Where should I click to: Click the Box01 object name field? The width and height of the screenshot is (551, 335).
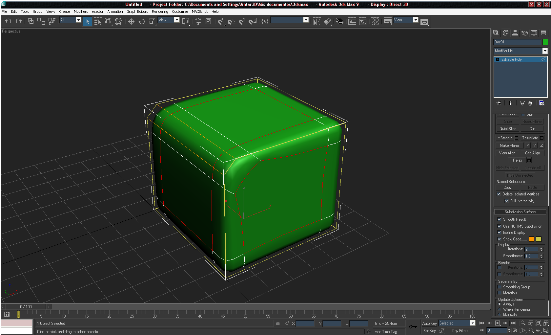tap(517, 42)
